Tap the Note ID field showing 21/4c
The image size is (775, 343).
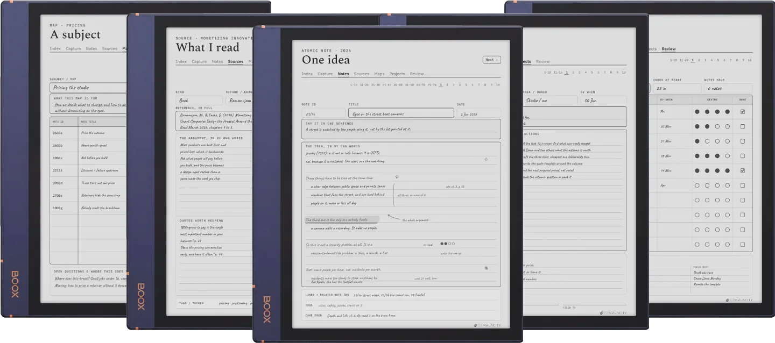(322, 114)
